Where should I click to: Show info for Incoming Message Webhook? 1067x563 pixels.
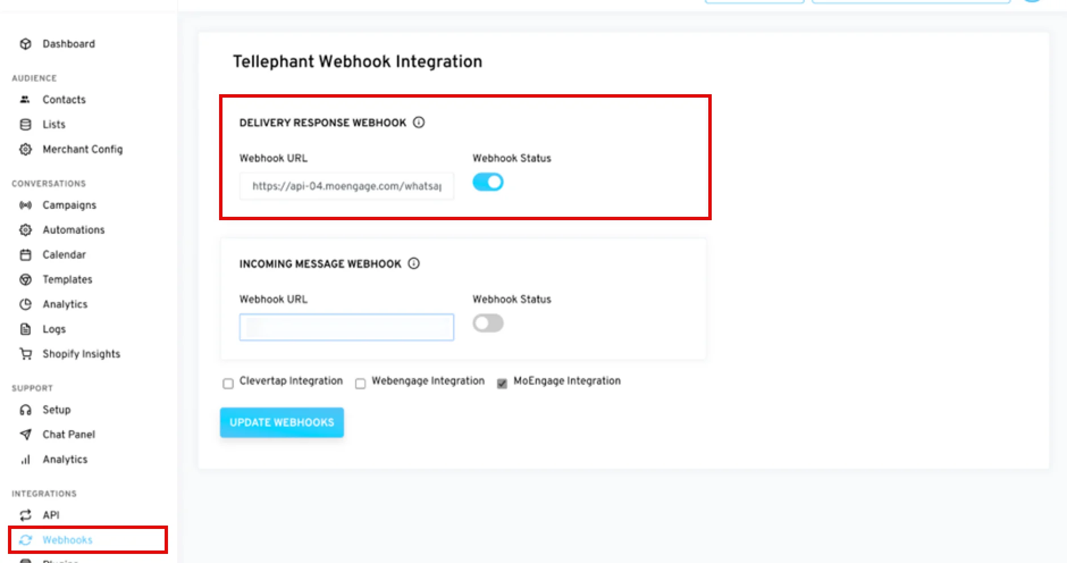414,263
